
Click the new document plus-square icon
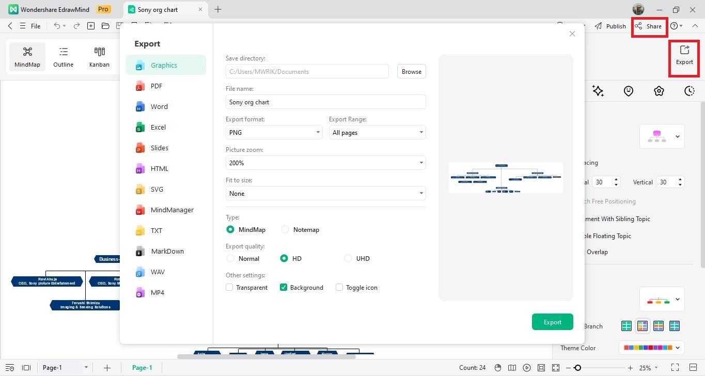91,26
